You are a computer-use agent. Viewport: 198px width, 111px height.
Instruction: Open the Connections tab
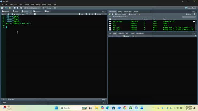coord(128,11)
